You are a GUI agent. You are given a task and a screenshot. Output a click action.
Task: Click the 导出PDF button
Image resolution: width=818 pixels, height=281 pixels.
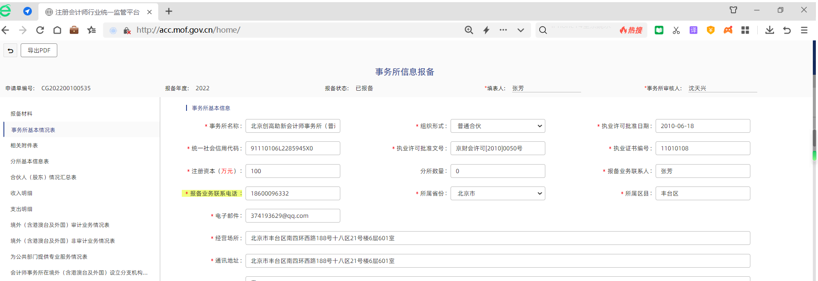coord(39,50)
